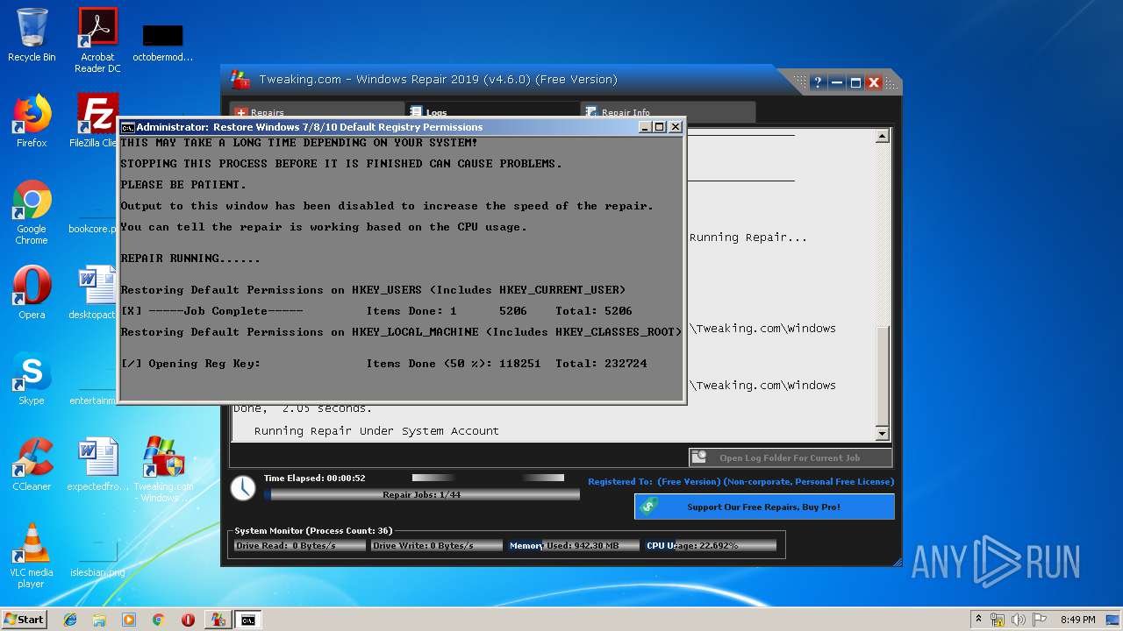1123x631 pixels.
Task: Switch to command prompt taskbar button
Action: coord(248,620)
